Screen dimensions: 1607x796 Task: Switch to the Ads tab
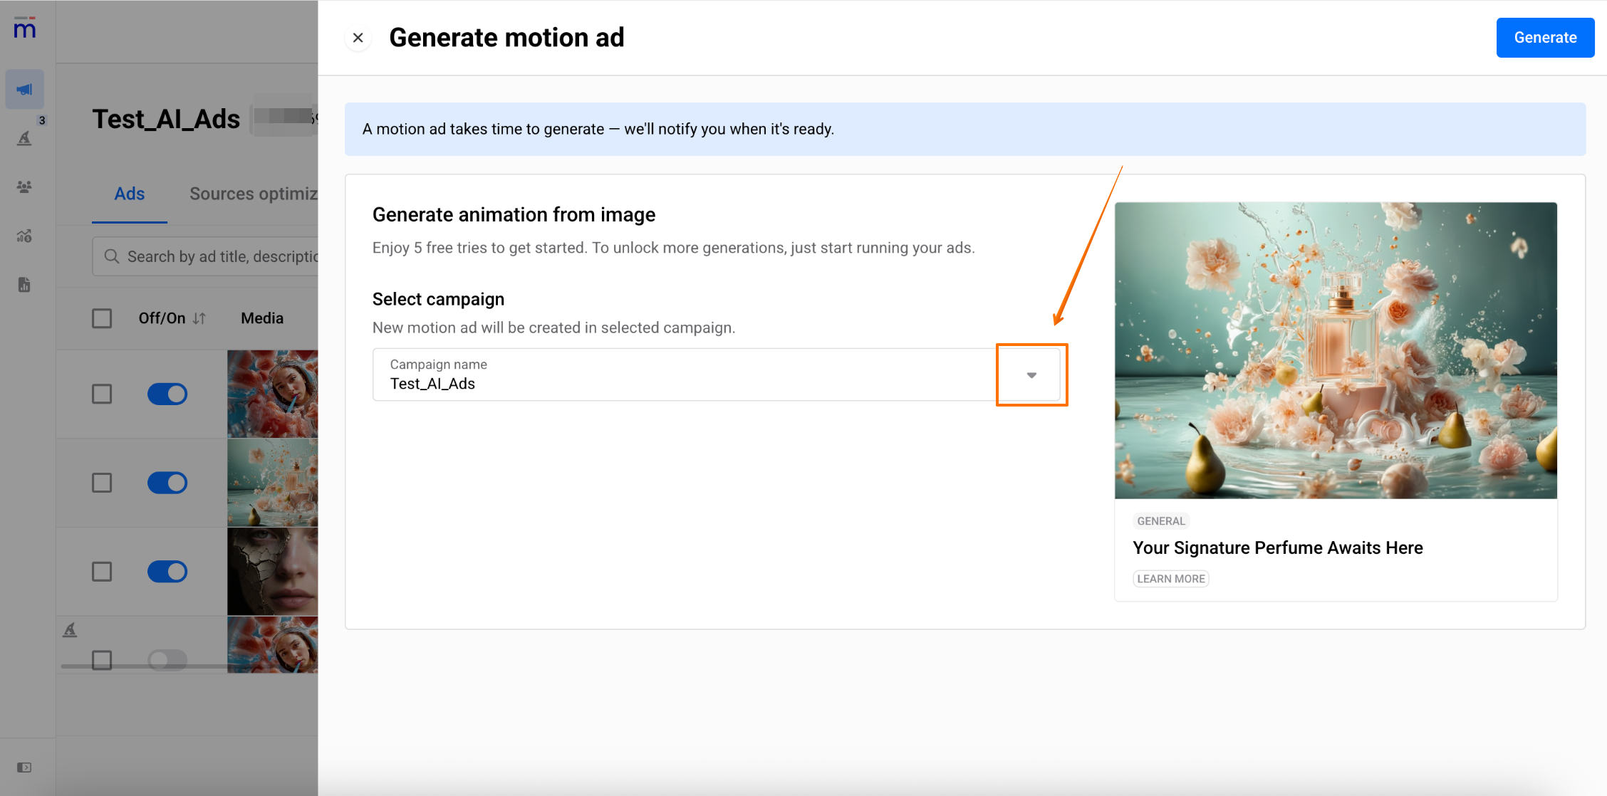[130, 194]
